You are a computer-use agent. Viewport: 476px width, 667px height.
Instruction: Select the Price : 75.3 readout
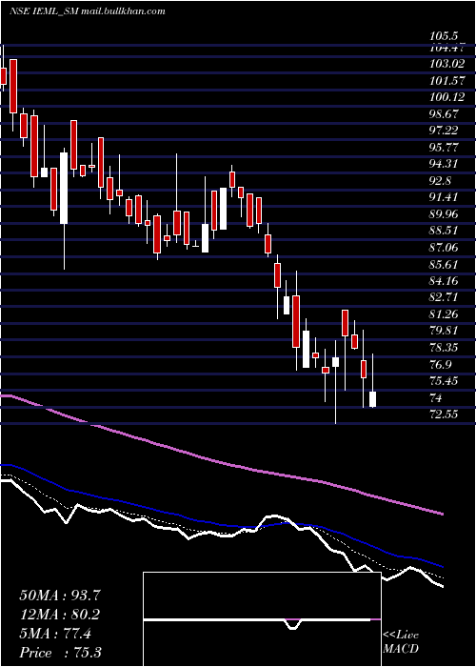pyautogui.click(x=60, y=653)
